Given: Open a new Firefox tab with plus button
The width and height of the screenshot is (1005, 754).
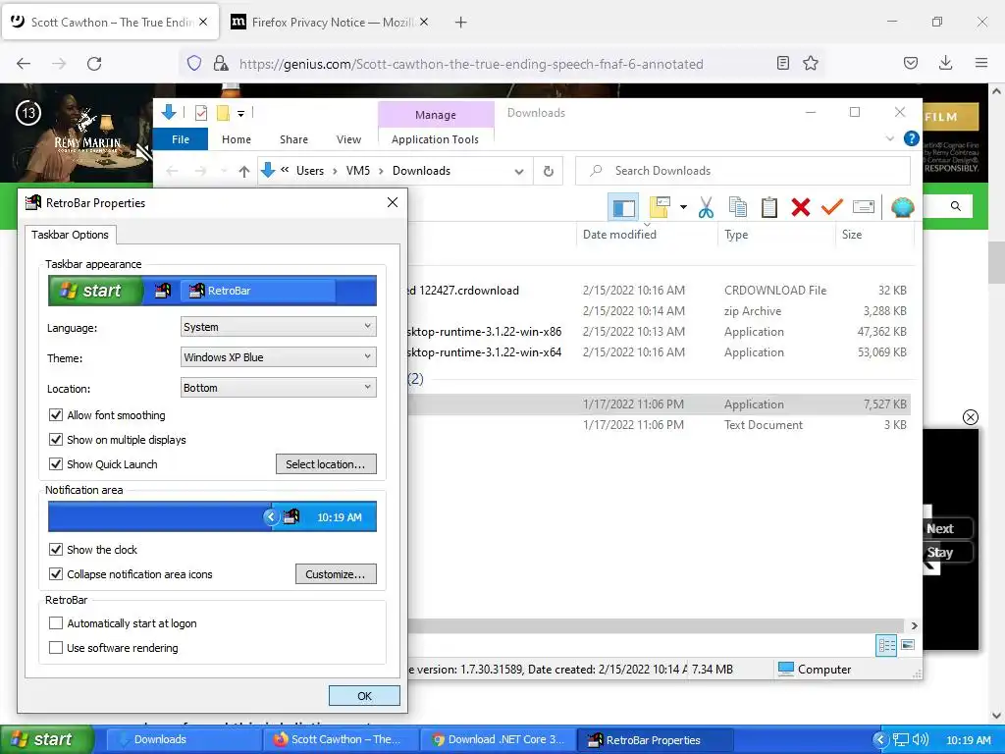Looking at the screenshot, I should click(x=460, y=23).
